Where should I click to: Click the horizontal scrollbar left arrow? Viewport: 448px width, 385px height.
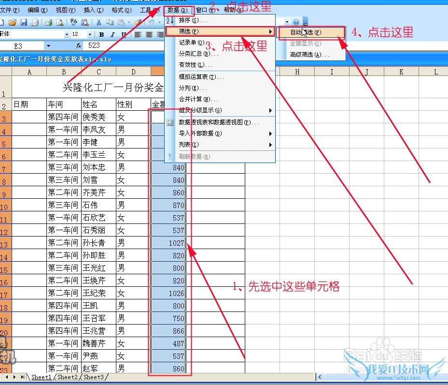[x=320, y=377]
